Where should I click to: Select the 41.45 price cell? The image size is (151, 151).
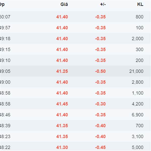pyautogui.click(x=62, y=104)
